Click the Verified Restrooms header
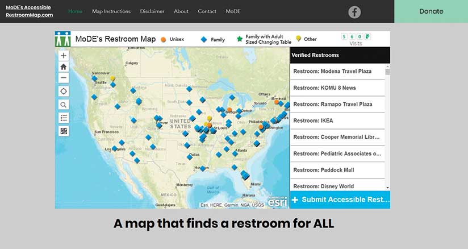 (x=340, y=55)
